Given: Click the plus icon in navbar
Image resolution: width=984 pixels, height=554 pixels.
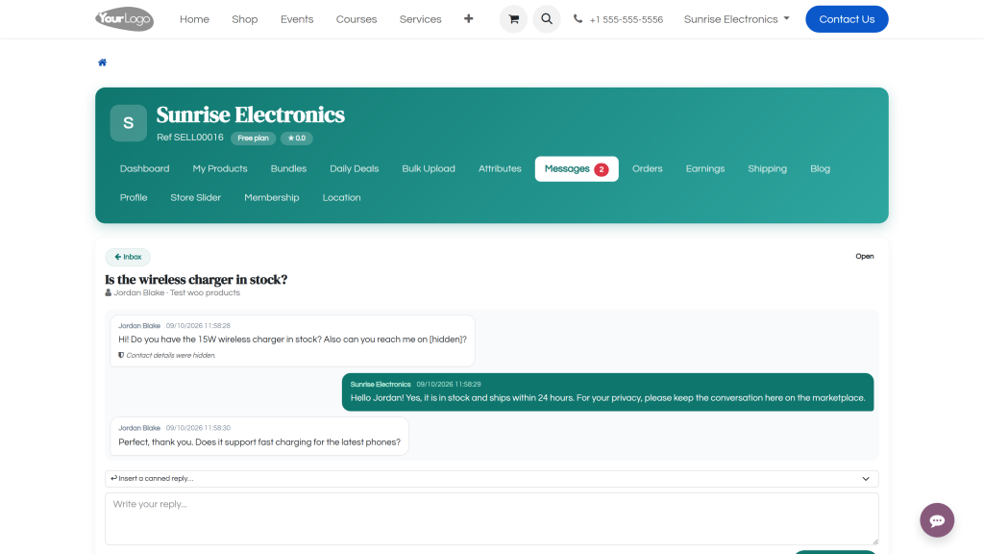Looking at the screenshot, I should [468, 19].
